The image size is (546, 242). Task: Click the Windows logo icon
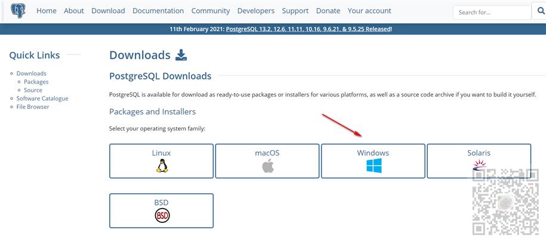tap(374, 166)
